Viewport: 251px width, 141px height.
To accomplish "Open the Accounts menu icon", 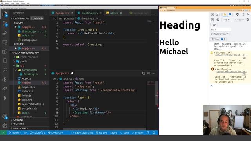I will pyautogui.click(x=5, y=117).
